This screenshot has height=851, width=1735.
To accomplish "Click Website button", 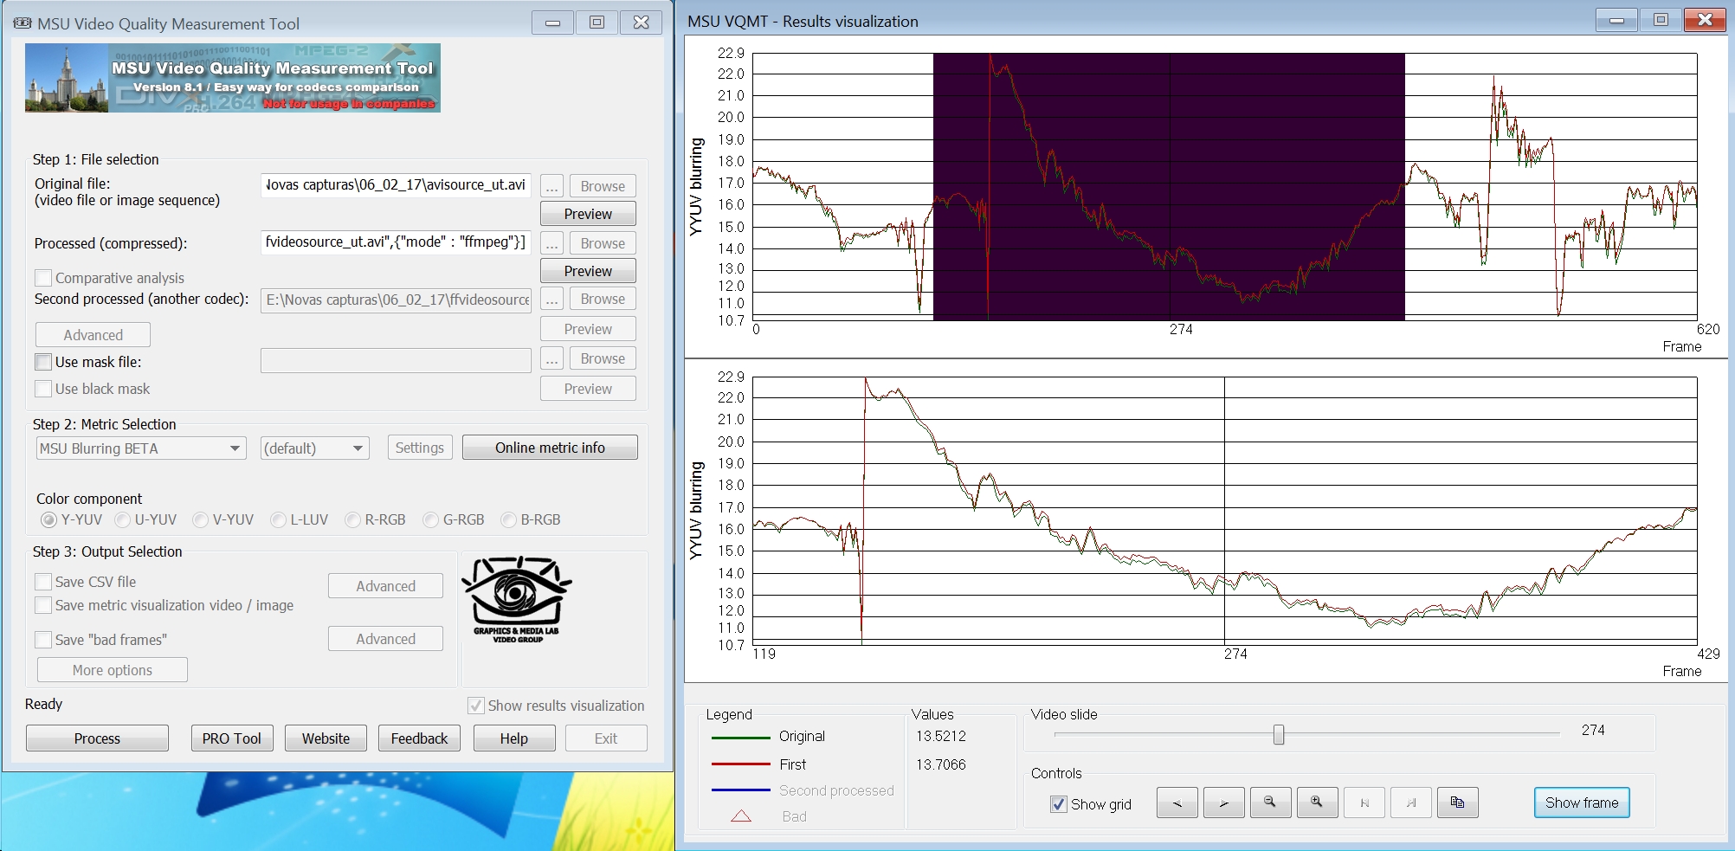I will point(326,738).
